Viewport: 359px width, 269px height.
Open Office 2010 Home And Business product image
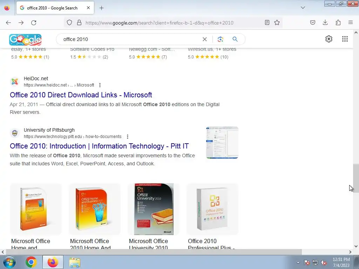point(95,209)
